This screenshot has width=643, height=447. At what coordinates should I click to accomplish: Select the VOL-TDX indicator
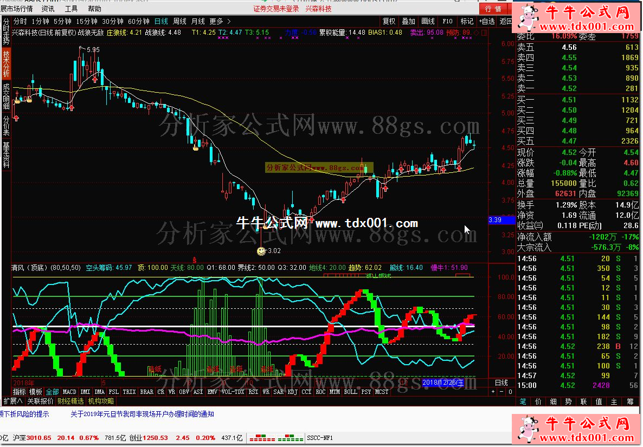click(x=233, y=392)
